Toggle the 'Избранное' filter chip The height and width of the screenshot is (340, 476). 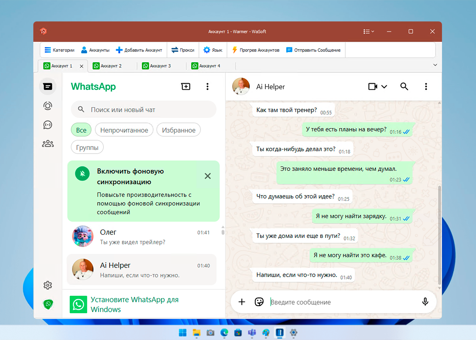[x=178, y=130]
